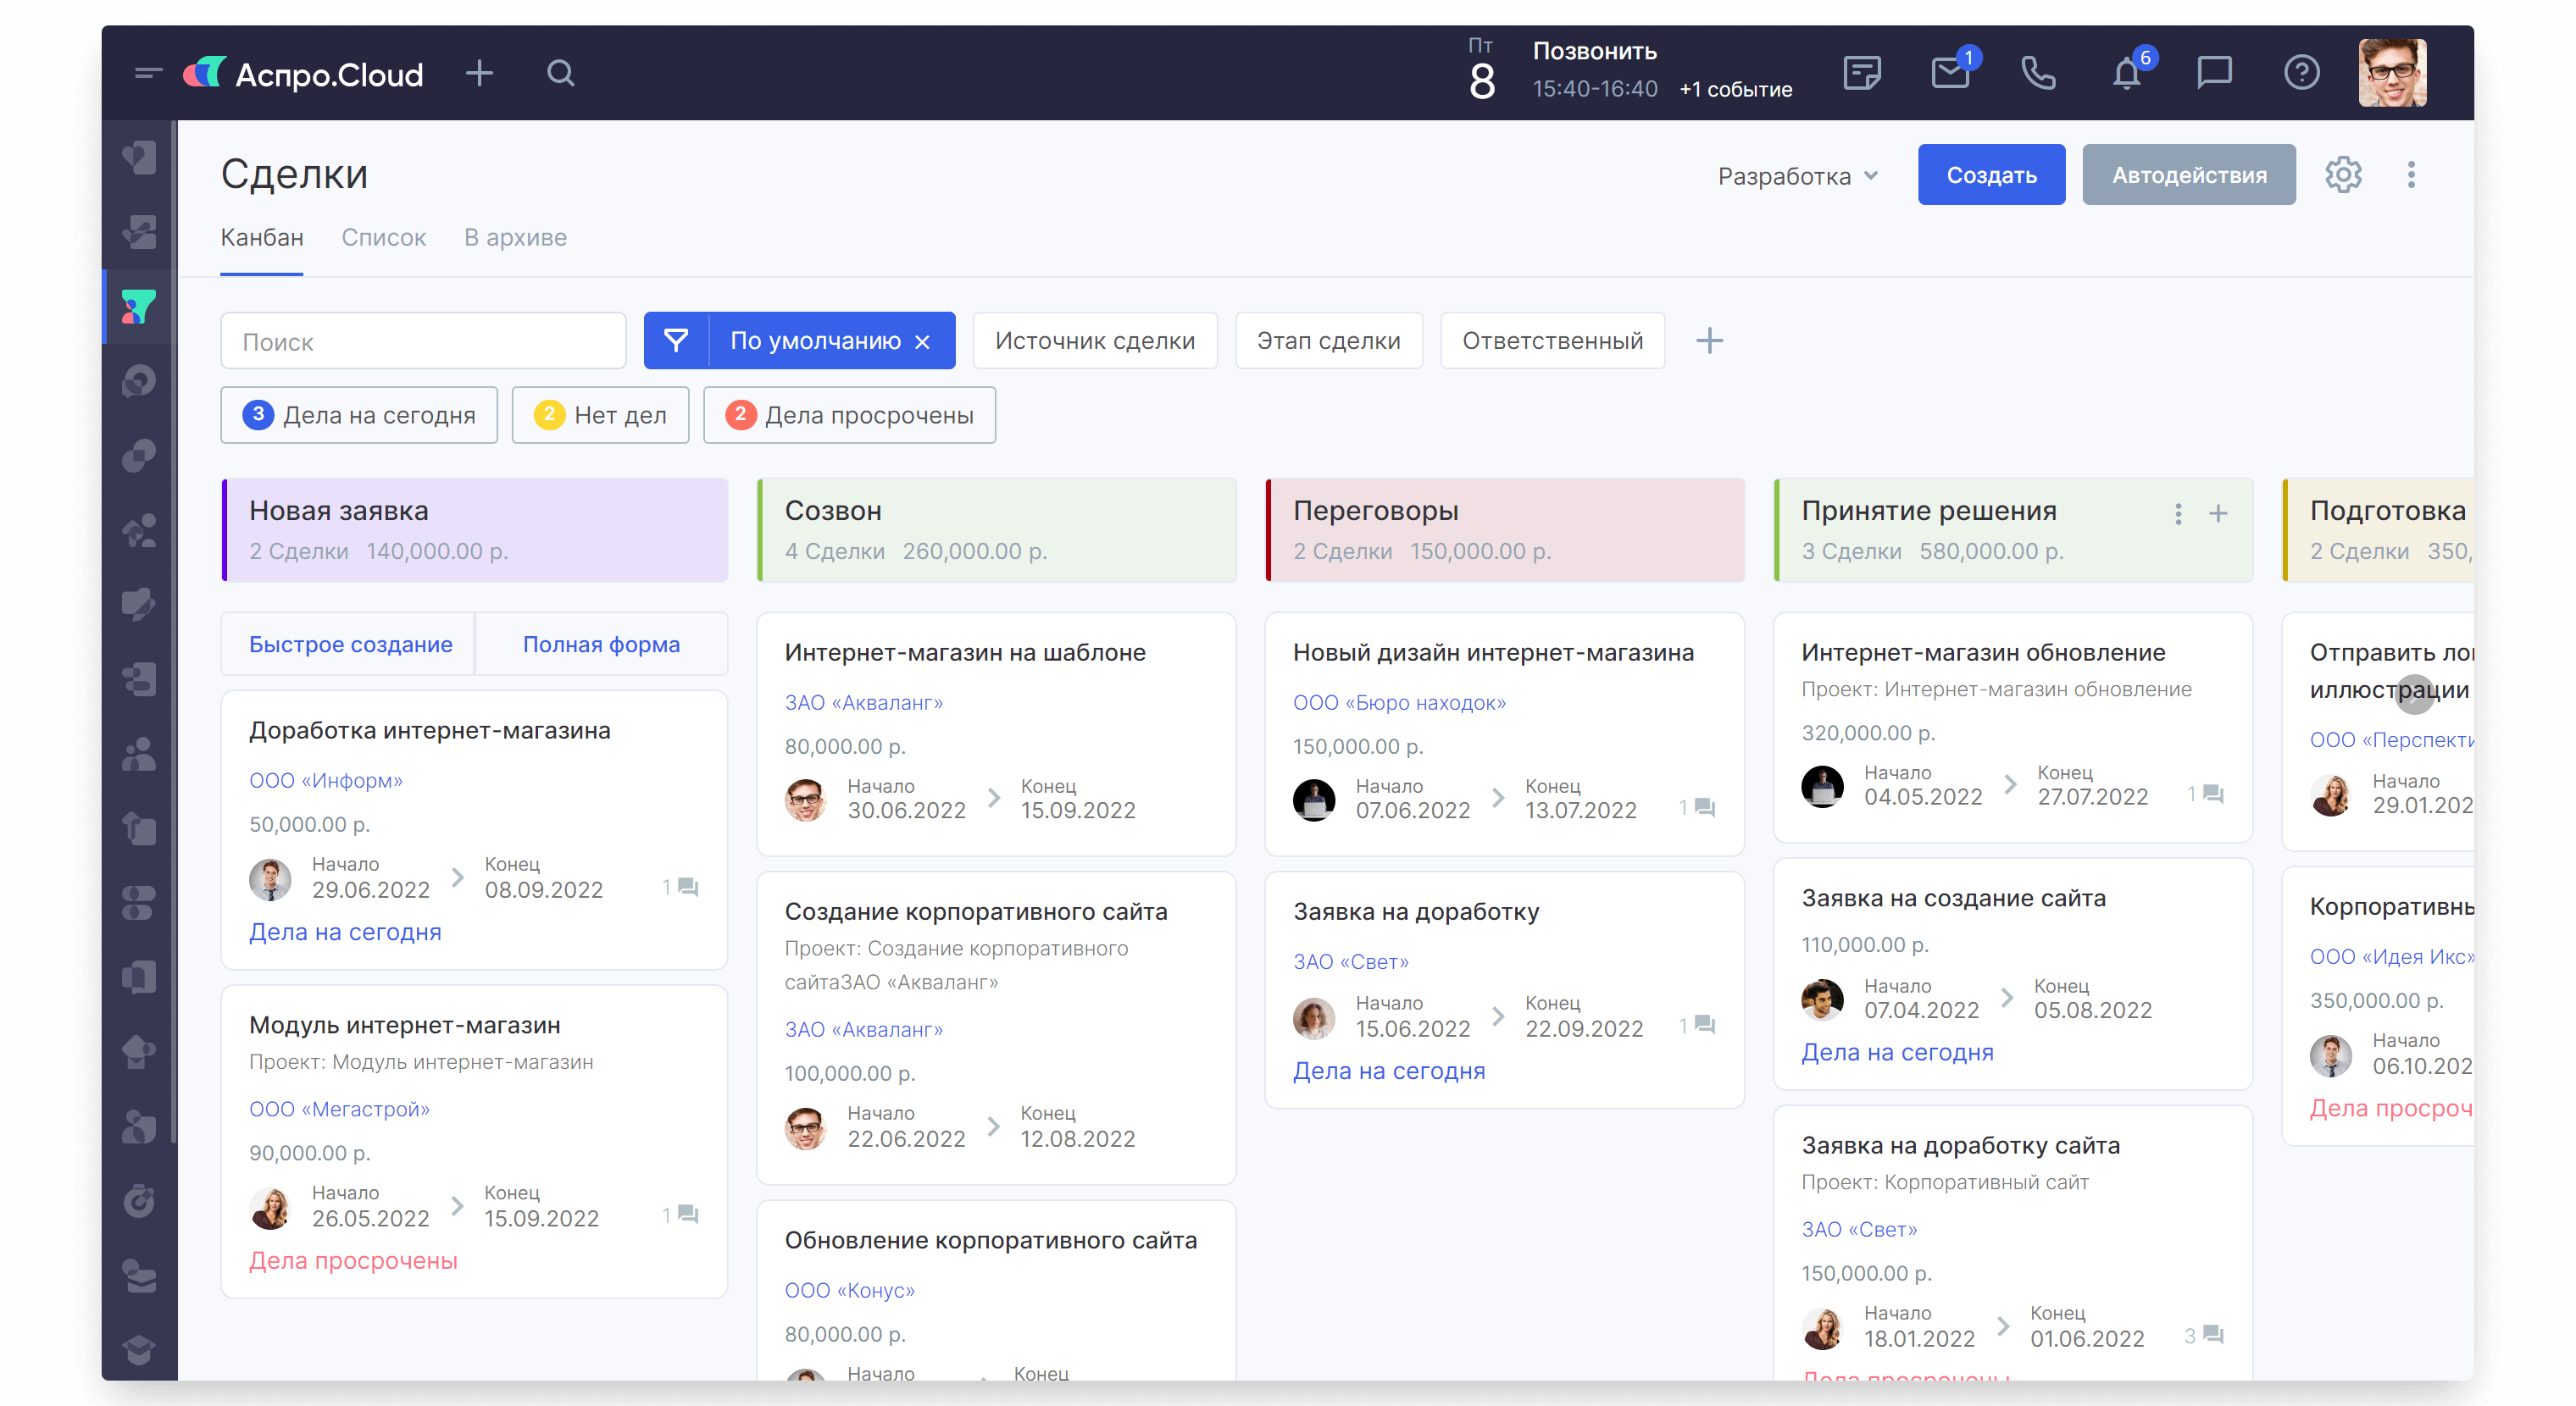Switch to the 'В архиве' tab
This screenshot has width=2576, height=1406.
(x=515, y=238)
